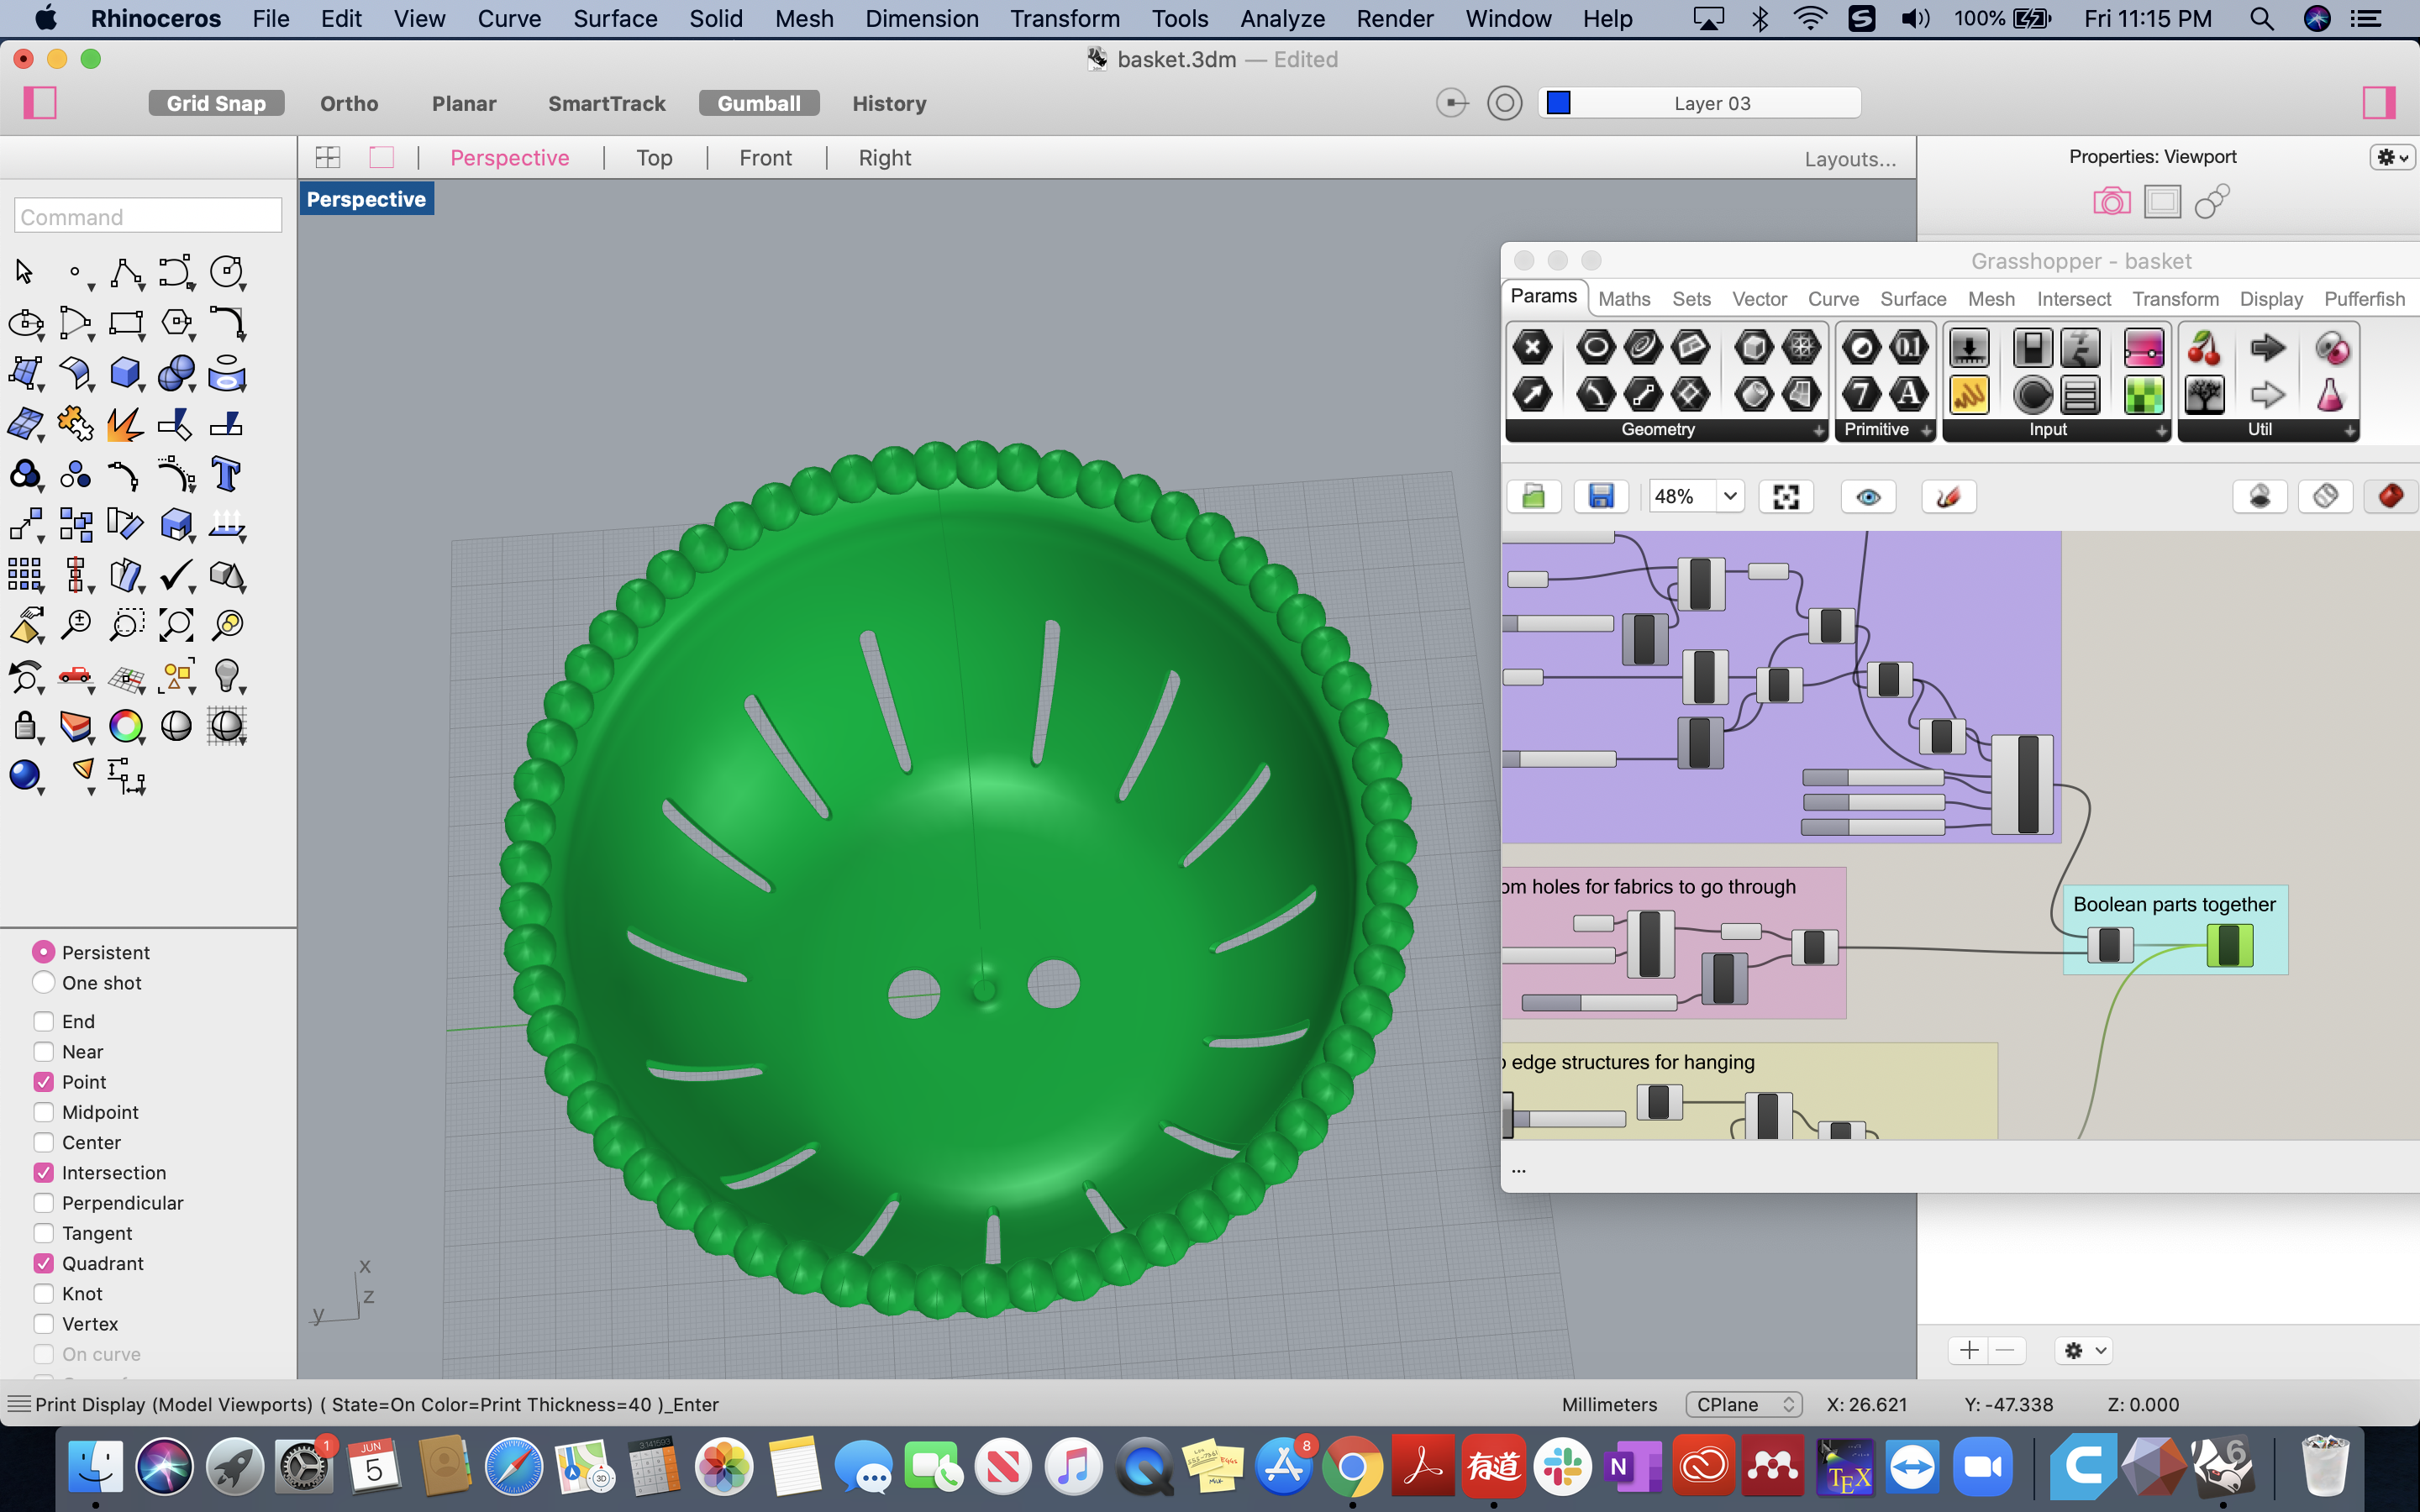Toggle Grasshopper preview eye button
The image size is (2420, 1512).
[1868, 496]
